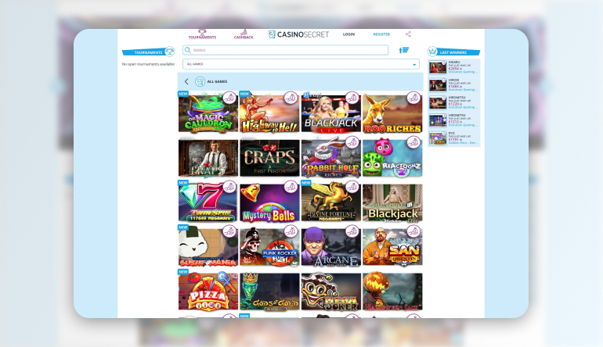Viewport: 603px width, 347px height.
Task: Open the Highway to Hell game
Action: pyautogui.click(x=269, y=113)
